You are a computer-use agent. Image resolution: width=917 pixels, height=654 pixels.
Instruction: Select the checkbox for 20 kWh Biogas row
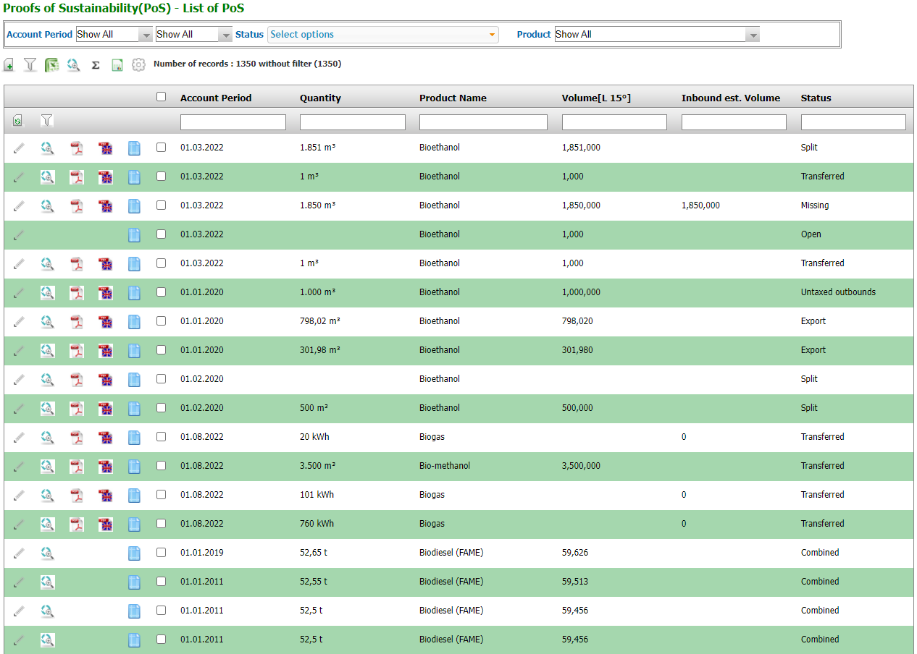[161, 437]
